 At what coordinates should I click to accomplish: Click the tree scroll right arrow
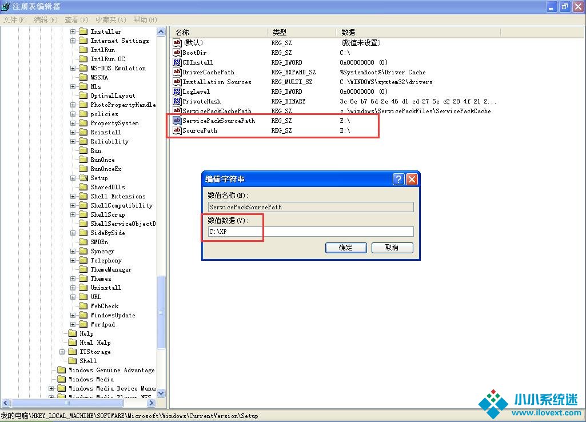click(151, 403)
